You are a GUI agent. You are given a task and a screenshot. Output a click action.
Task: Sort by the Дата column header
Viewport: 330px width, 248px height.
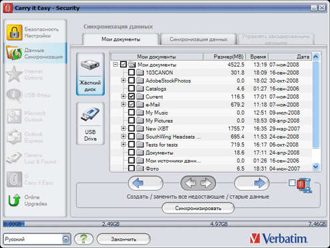[290, 57]
